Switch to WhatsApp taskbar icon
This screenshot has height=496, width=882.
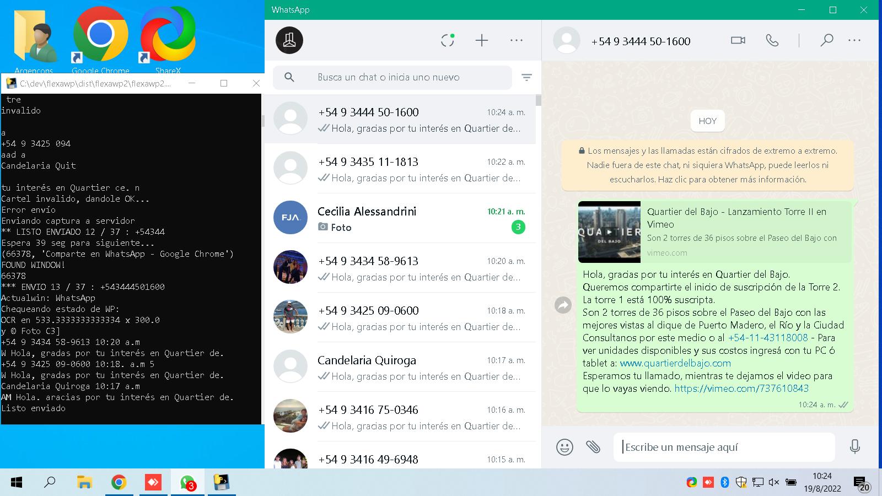tap(187, 483)
